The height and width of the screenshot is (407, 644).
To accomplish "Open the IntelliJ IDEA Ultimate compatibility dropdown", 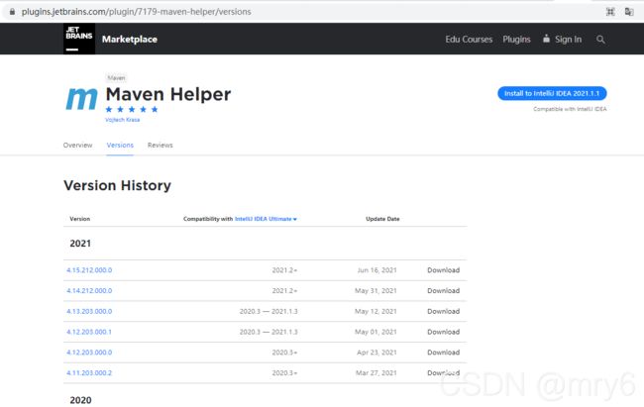I will pos(266,219).
